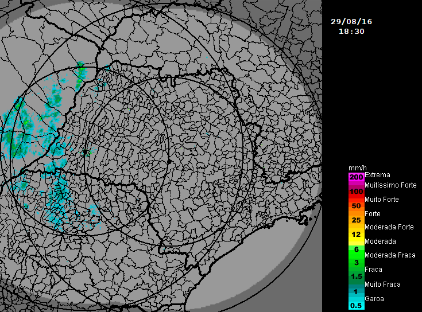Select the 'Moderada Forte' legend label

tap(389, 227)
